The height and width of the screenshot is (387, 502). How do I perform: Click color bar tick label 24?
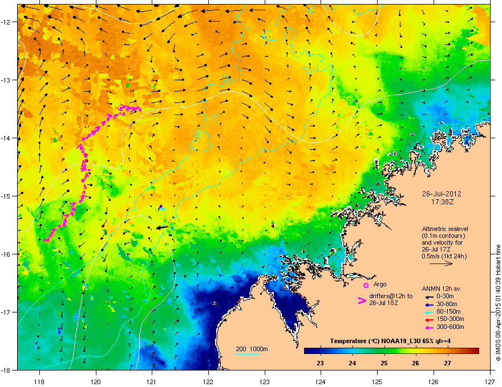click(x=352, y=363)
